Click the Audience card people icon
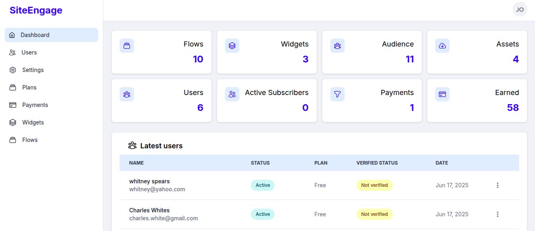The width and height of the screenshot is (535, 231). [337, 46]
